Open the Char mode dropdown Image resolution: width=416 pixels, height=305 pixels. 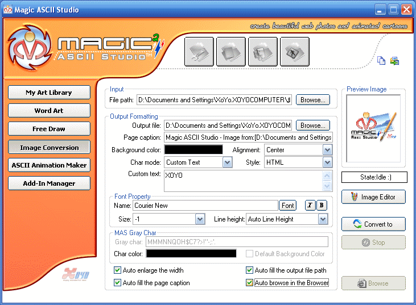(227, 162)
